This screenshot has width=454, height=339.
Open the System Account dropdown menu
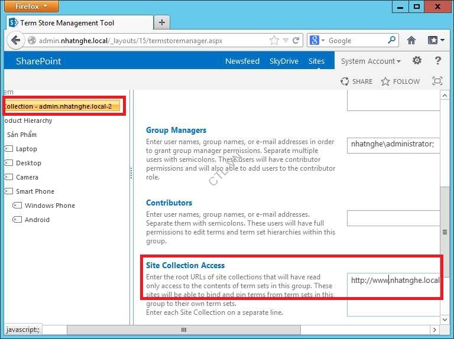[371, 61]
